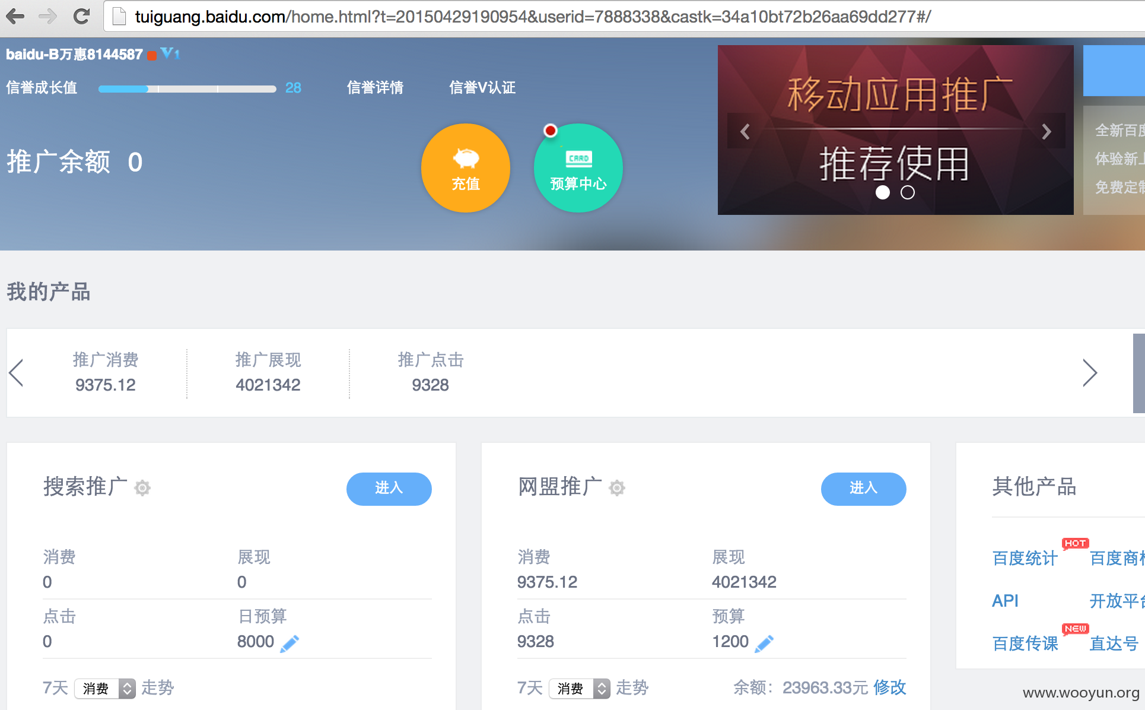The height and width of the screenshot is (710, 1145).
Task: Open 百度统计 link
Action: click(1025, 558)
